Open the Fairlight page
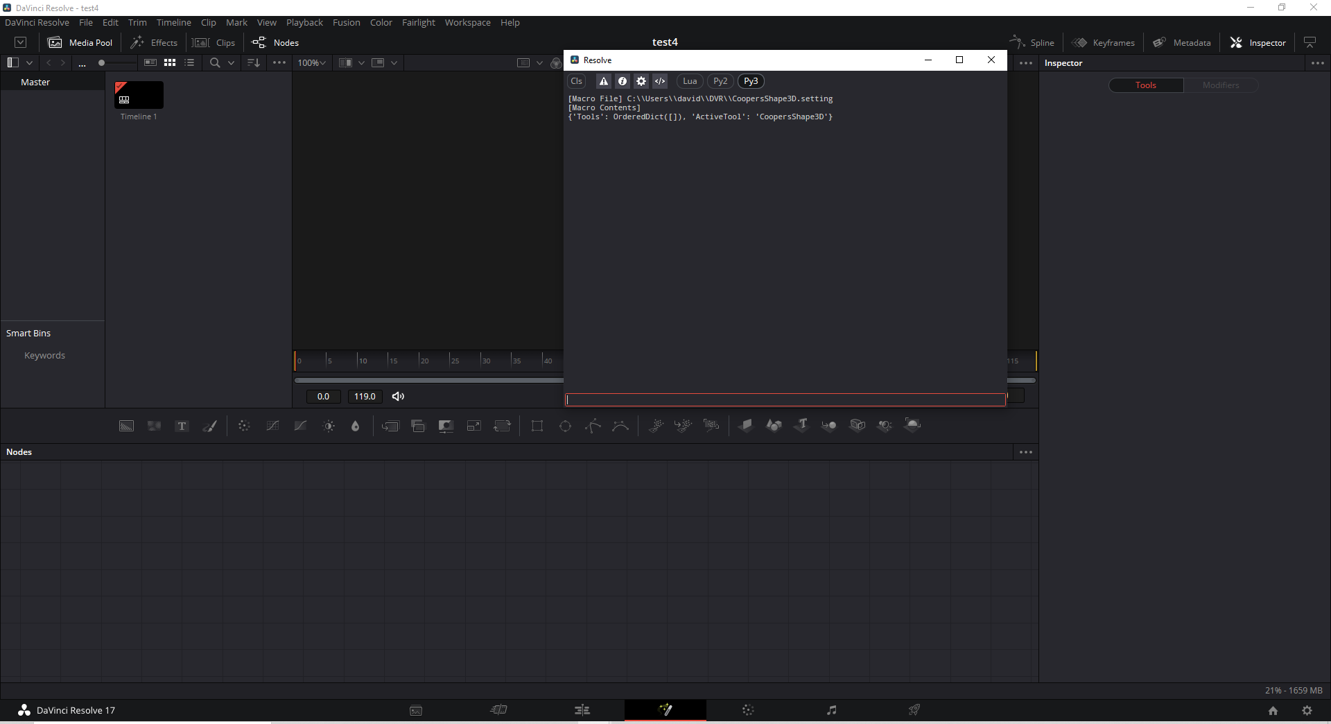1331x724 pixels. (x=831, y=710)
